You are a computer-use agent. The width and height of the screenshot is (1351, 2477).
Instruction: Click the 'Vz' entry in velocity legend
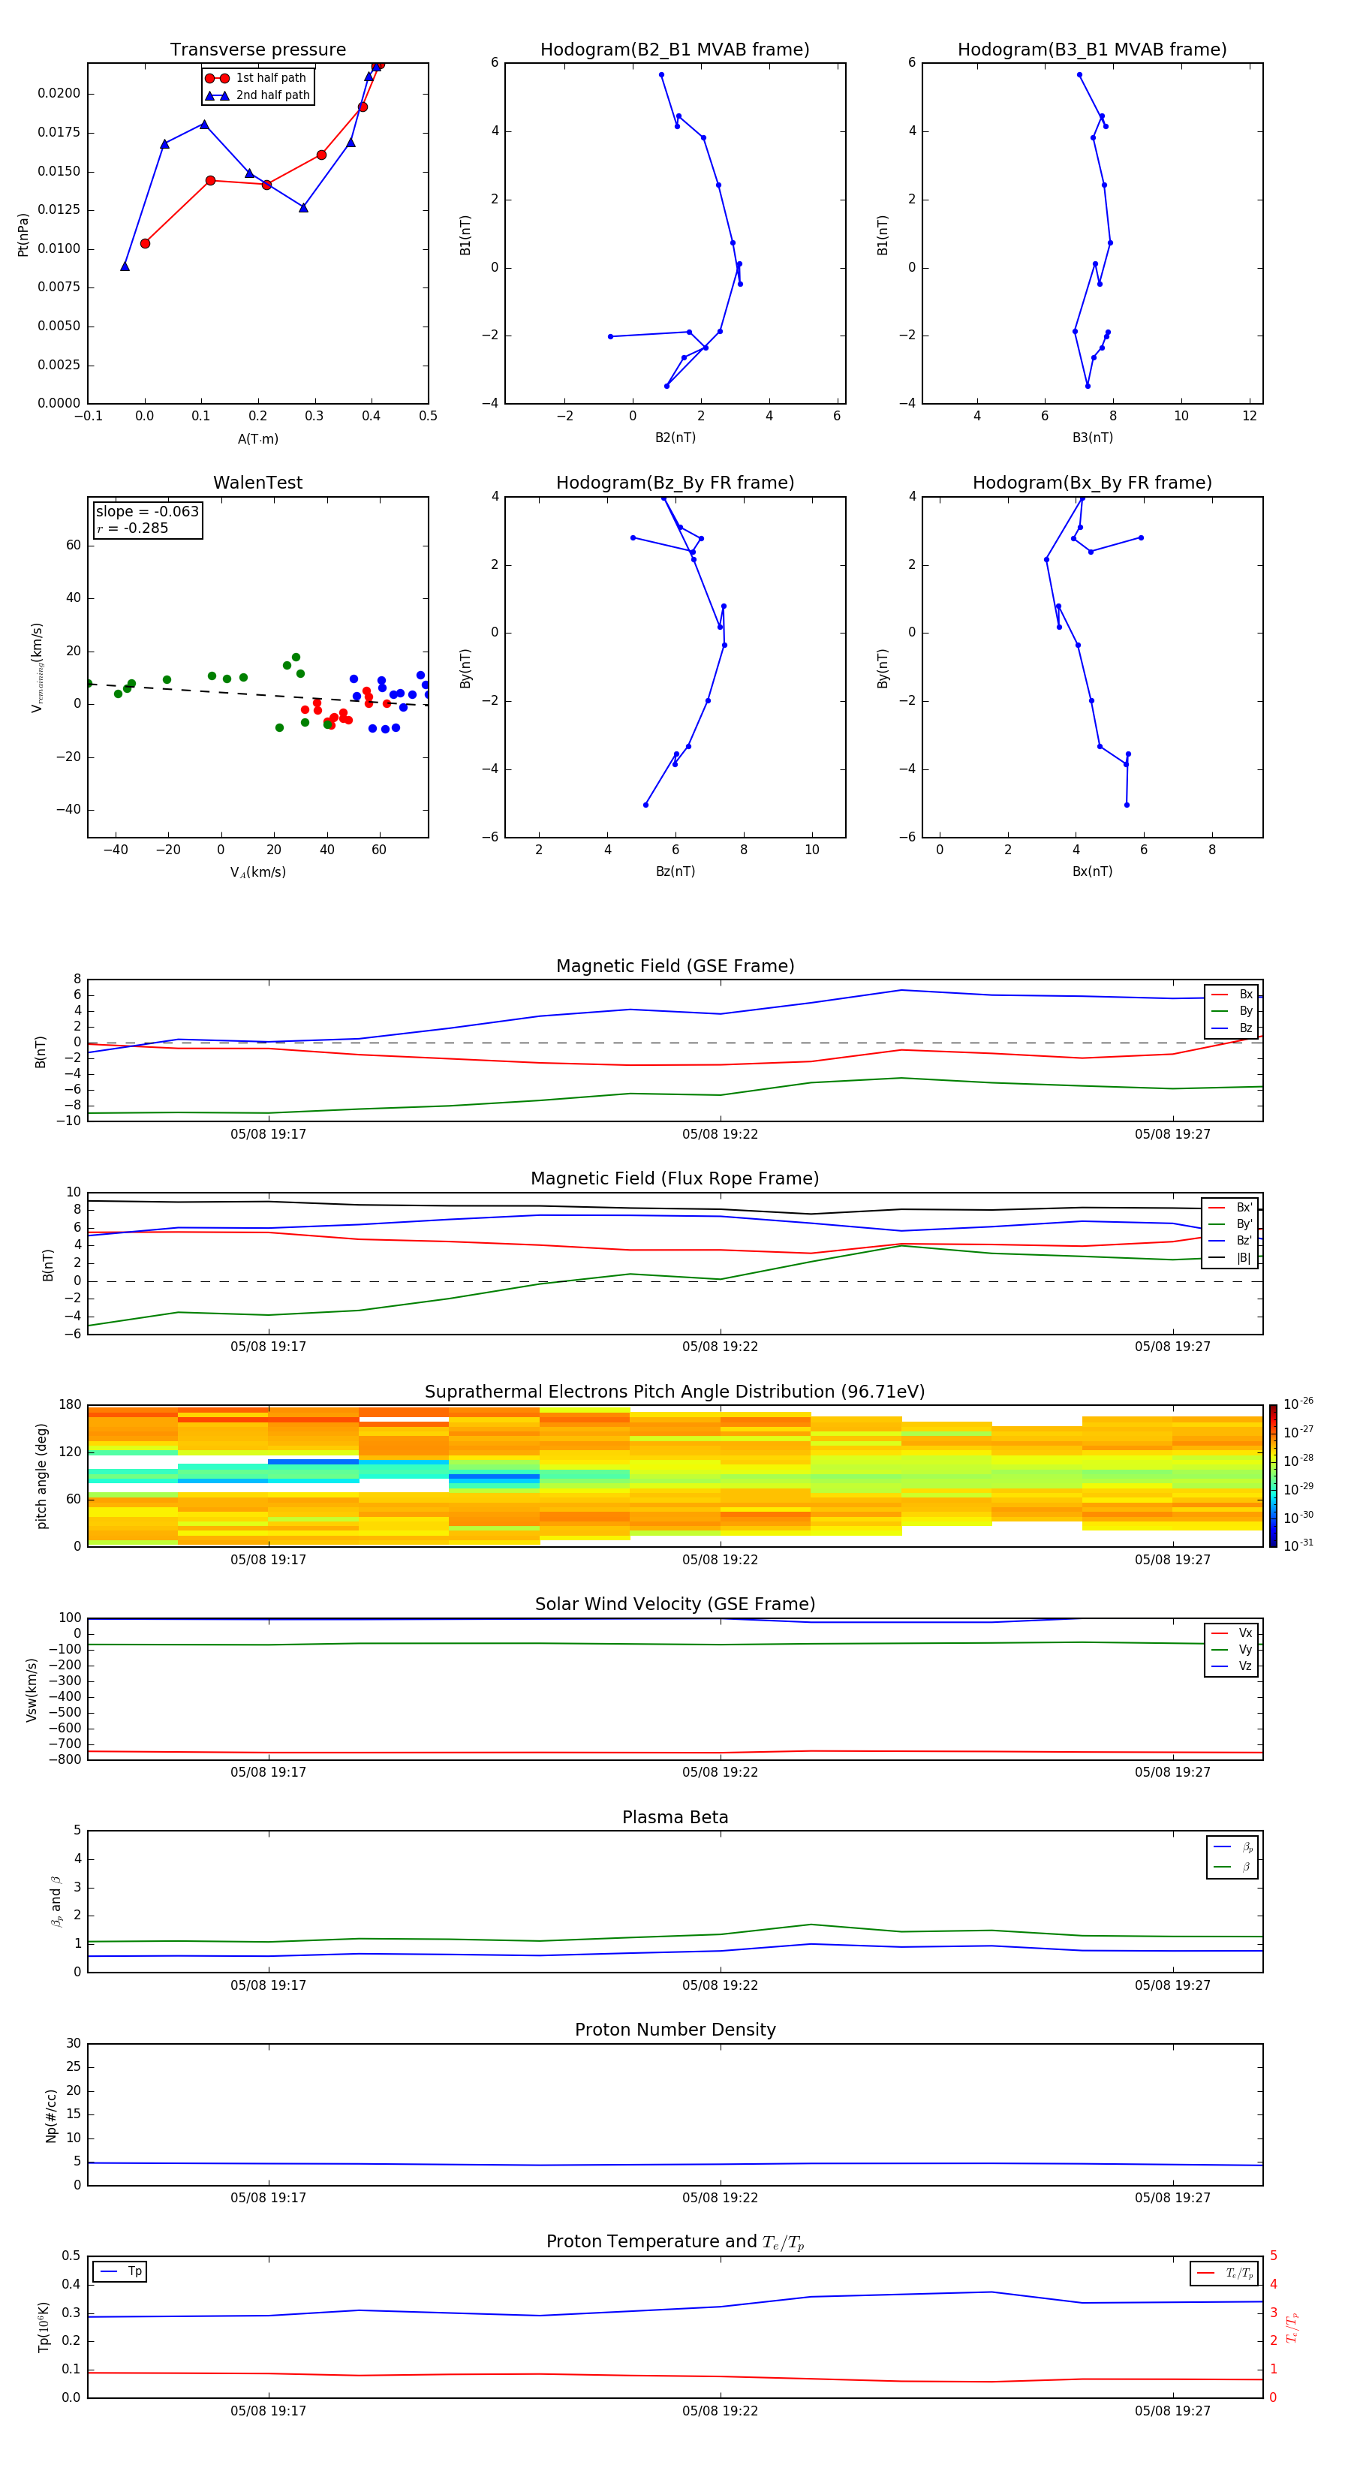coord(1232,1666)
